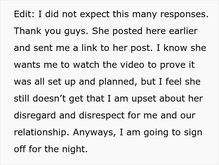The height and width of the screenshot is (165, 219).
Task: Click the word "Edit:" at the start
Action: click(x=24, y=14)
